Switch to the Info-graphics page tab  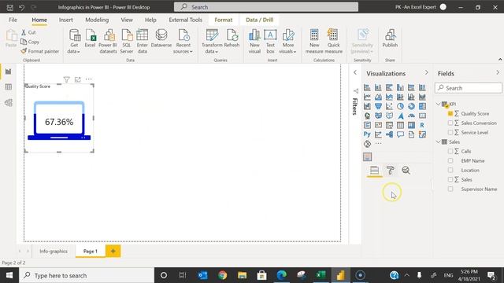(54, 252)
